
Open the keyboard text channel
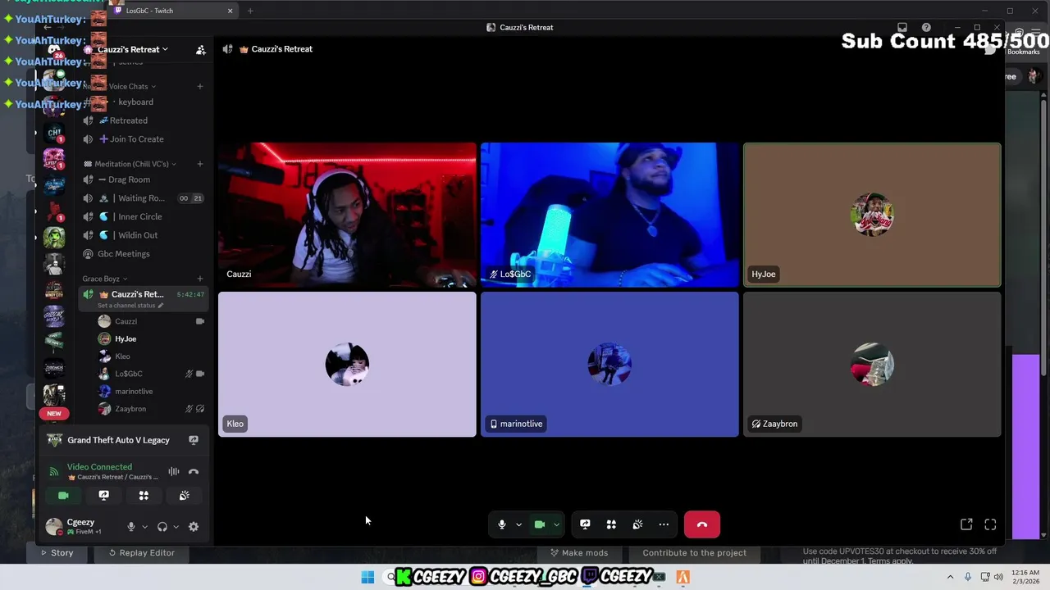[x=143, y=102]
